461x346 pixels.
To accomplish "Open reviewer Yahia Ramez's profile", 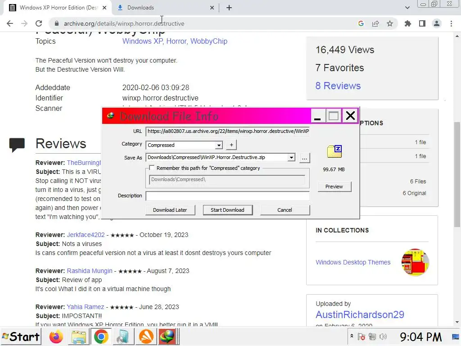I will click(x=85, y=307).
